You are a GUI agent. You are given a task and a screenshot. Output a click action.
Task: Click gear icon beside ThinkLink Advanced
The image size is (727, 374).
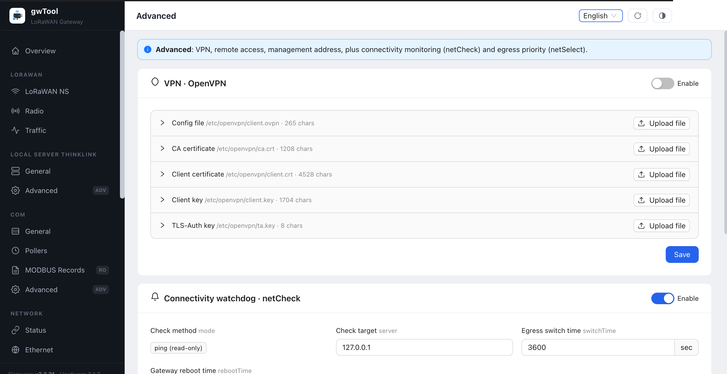(x=15, y=190)
